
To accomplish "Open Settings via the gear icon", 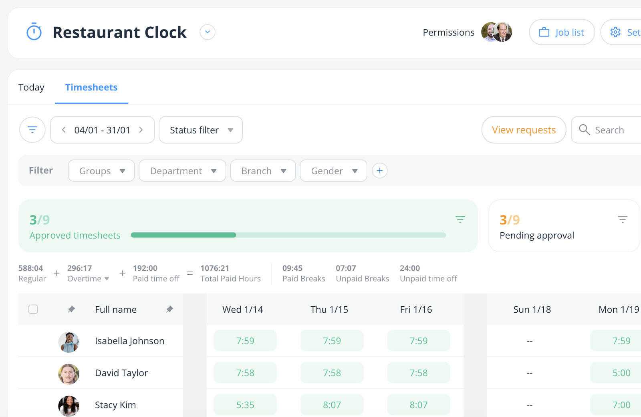I will pyautogui.click(x=615, y=32).
